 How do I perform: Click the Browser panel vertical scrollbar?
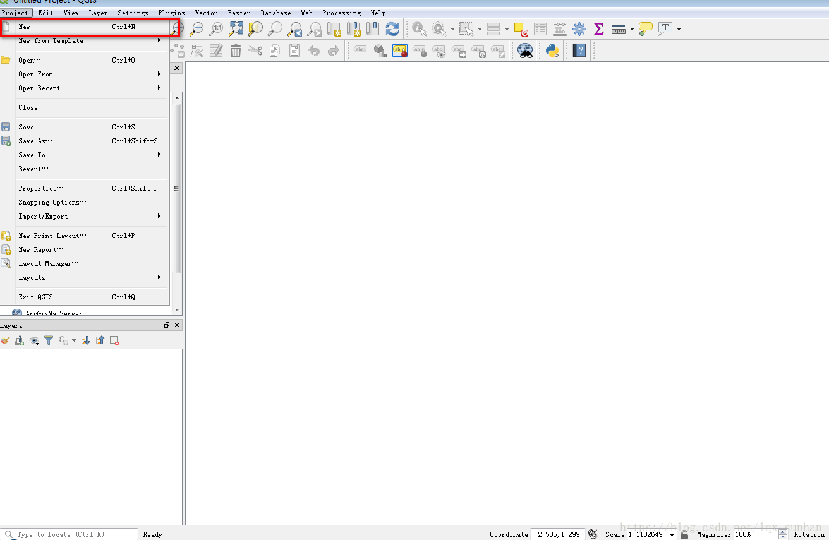[x=177, y=188]
